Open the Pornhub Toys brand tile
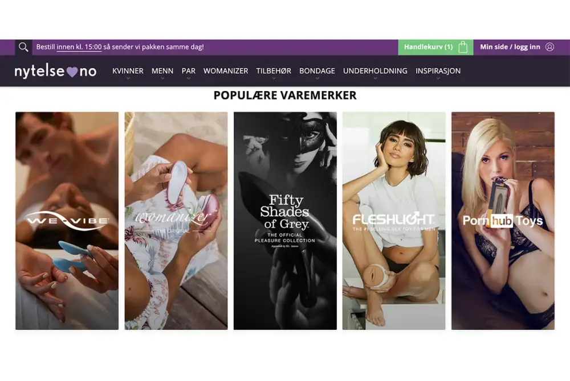 click(x=503, y=221)
